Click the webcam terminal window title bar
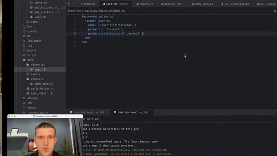 [45, 117]
